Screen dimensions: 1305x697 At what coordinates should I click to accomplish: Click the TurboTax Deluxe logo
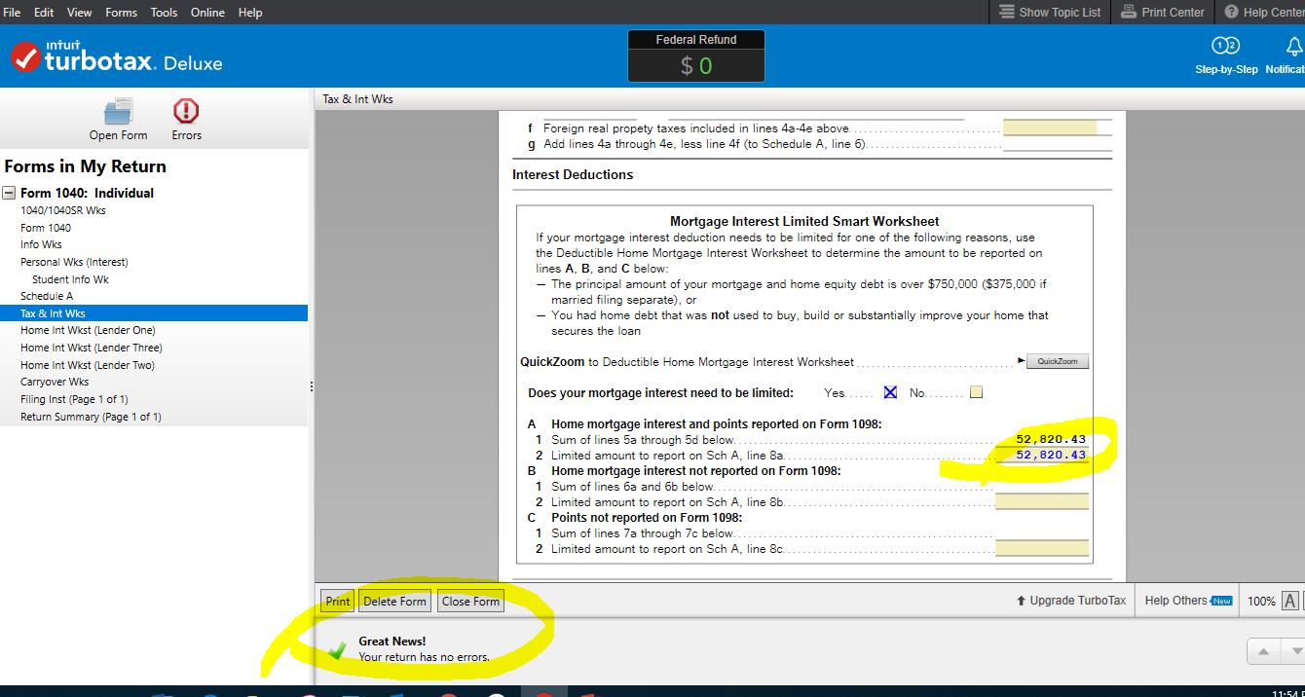click(117, 58)
